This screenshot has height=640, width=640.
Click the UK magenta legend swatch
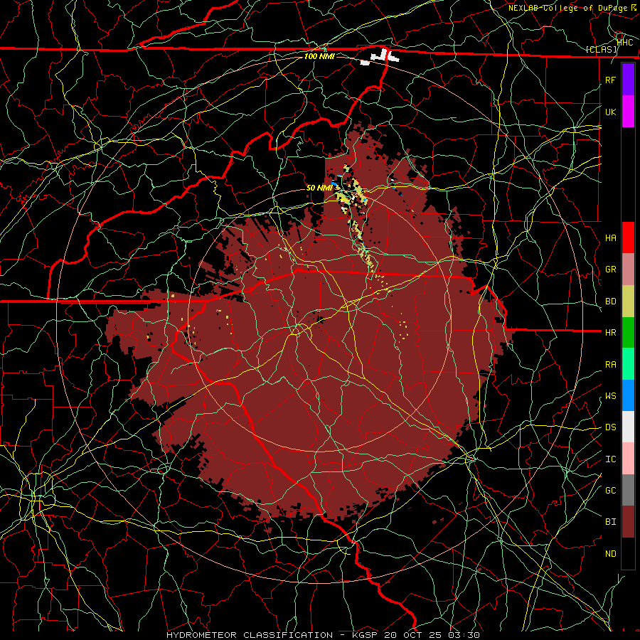tap(628, 112)
